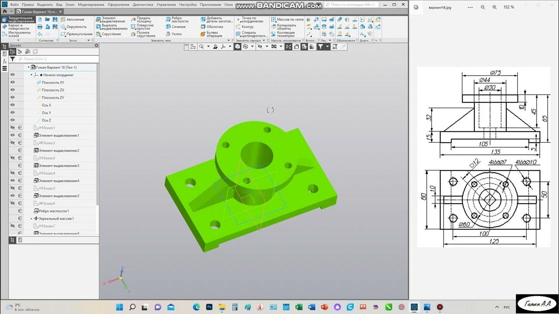Click Спираль цилиндрическая tool
This screenshot has height=314, width=559.
251,34
